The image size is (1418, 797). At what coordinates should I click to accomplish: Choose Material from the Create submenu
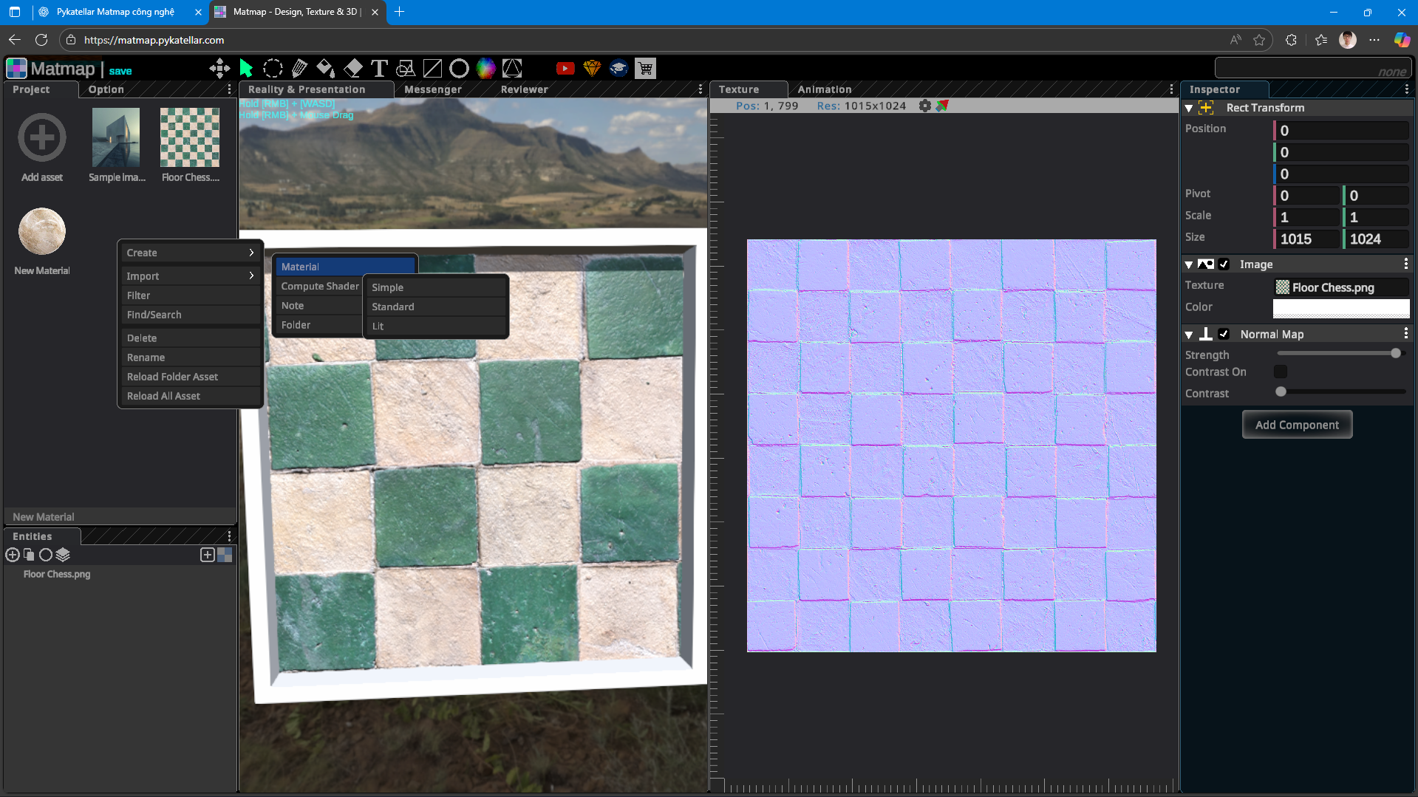coord(345,267)
